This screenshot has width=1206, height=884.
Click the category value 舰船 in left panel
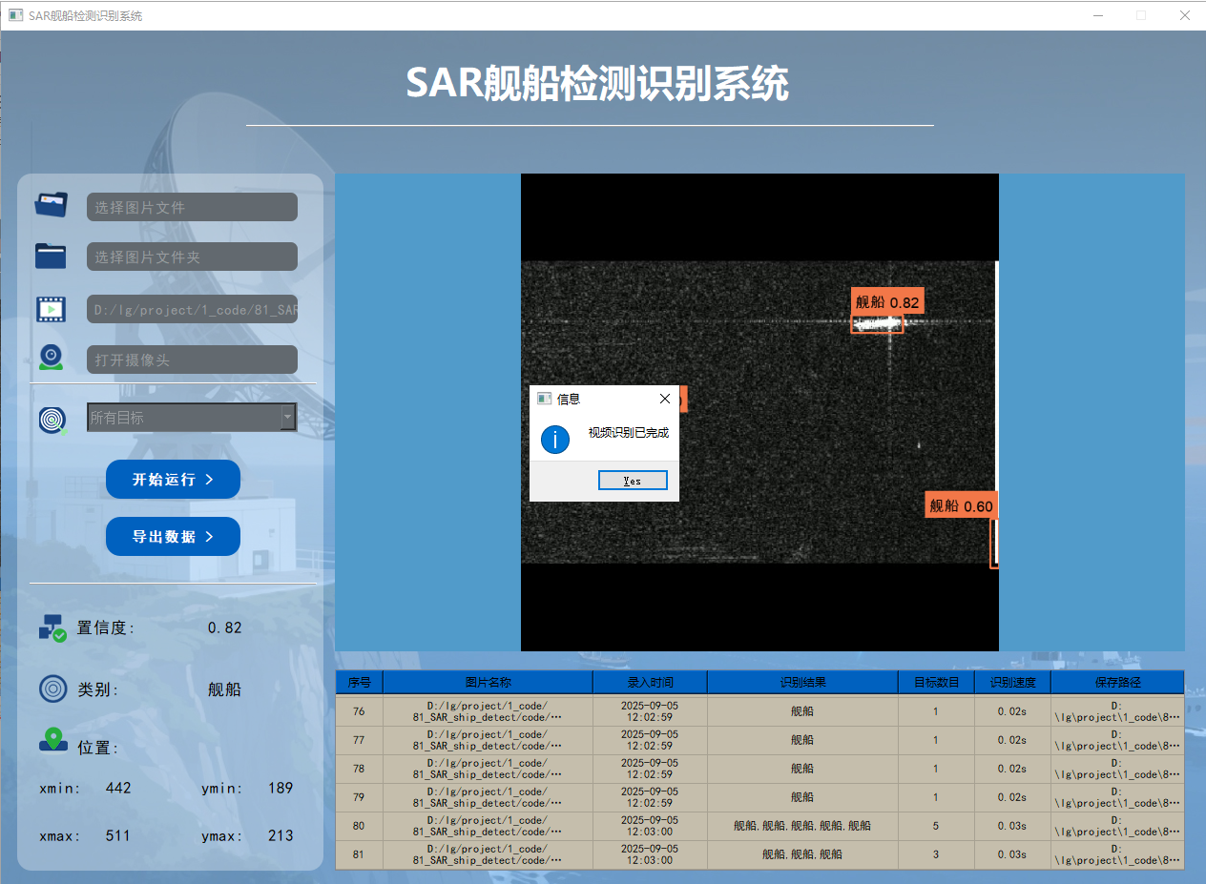[x=224, y=689]
